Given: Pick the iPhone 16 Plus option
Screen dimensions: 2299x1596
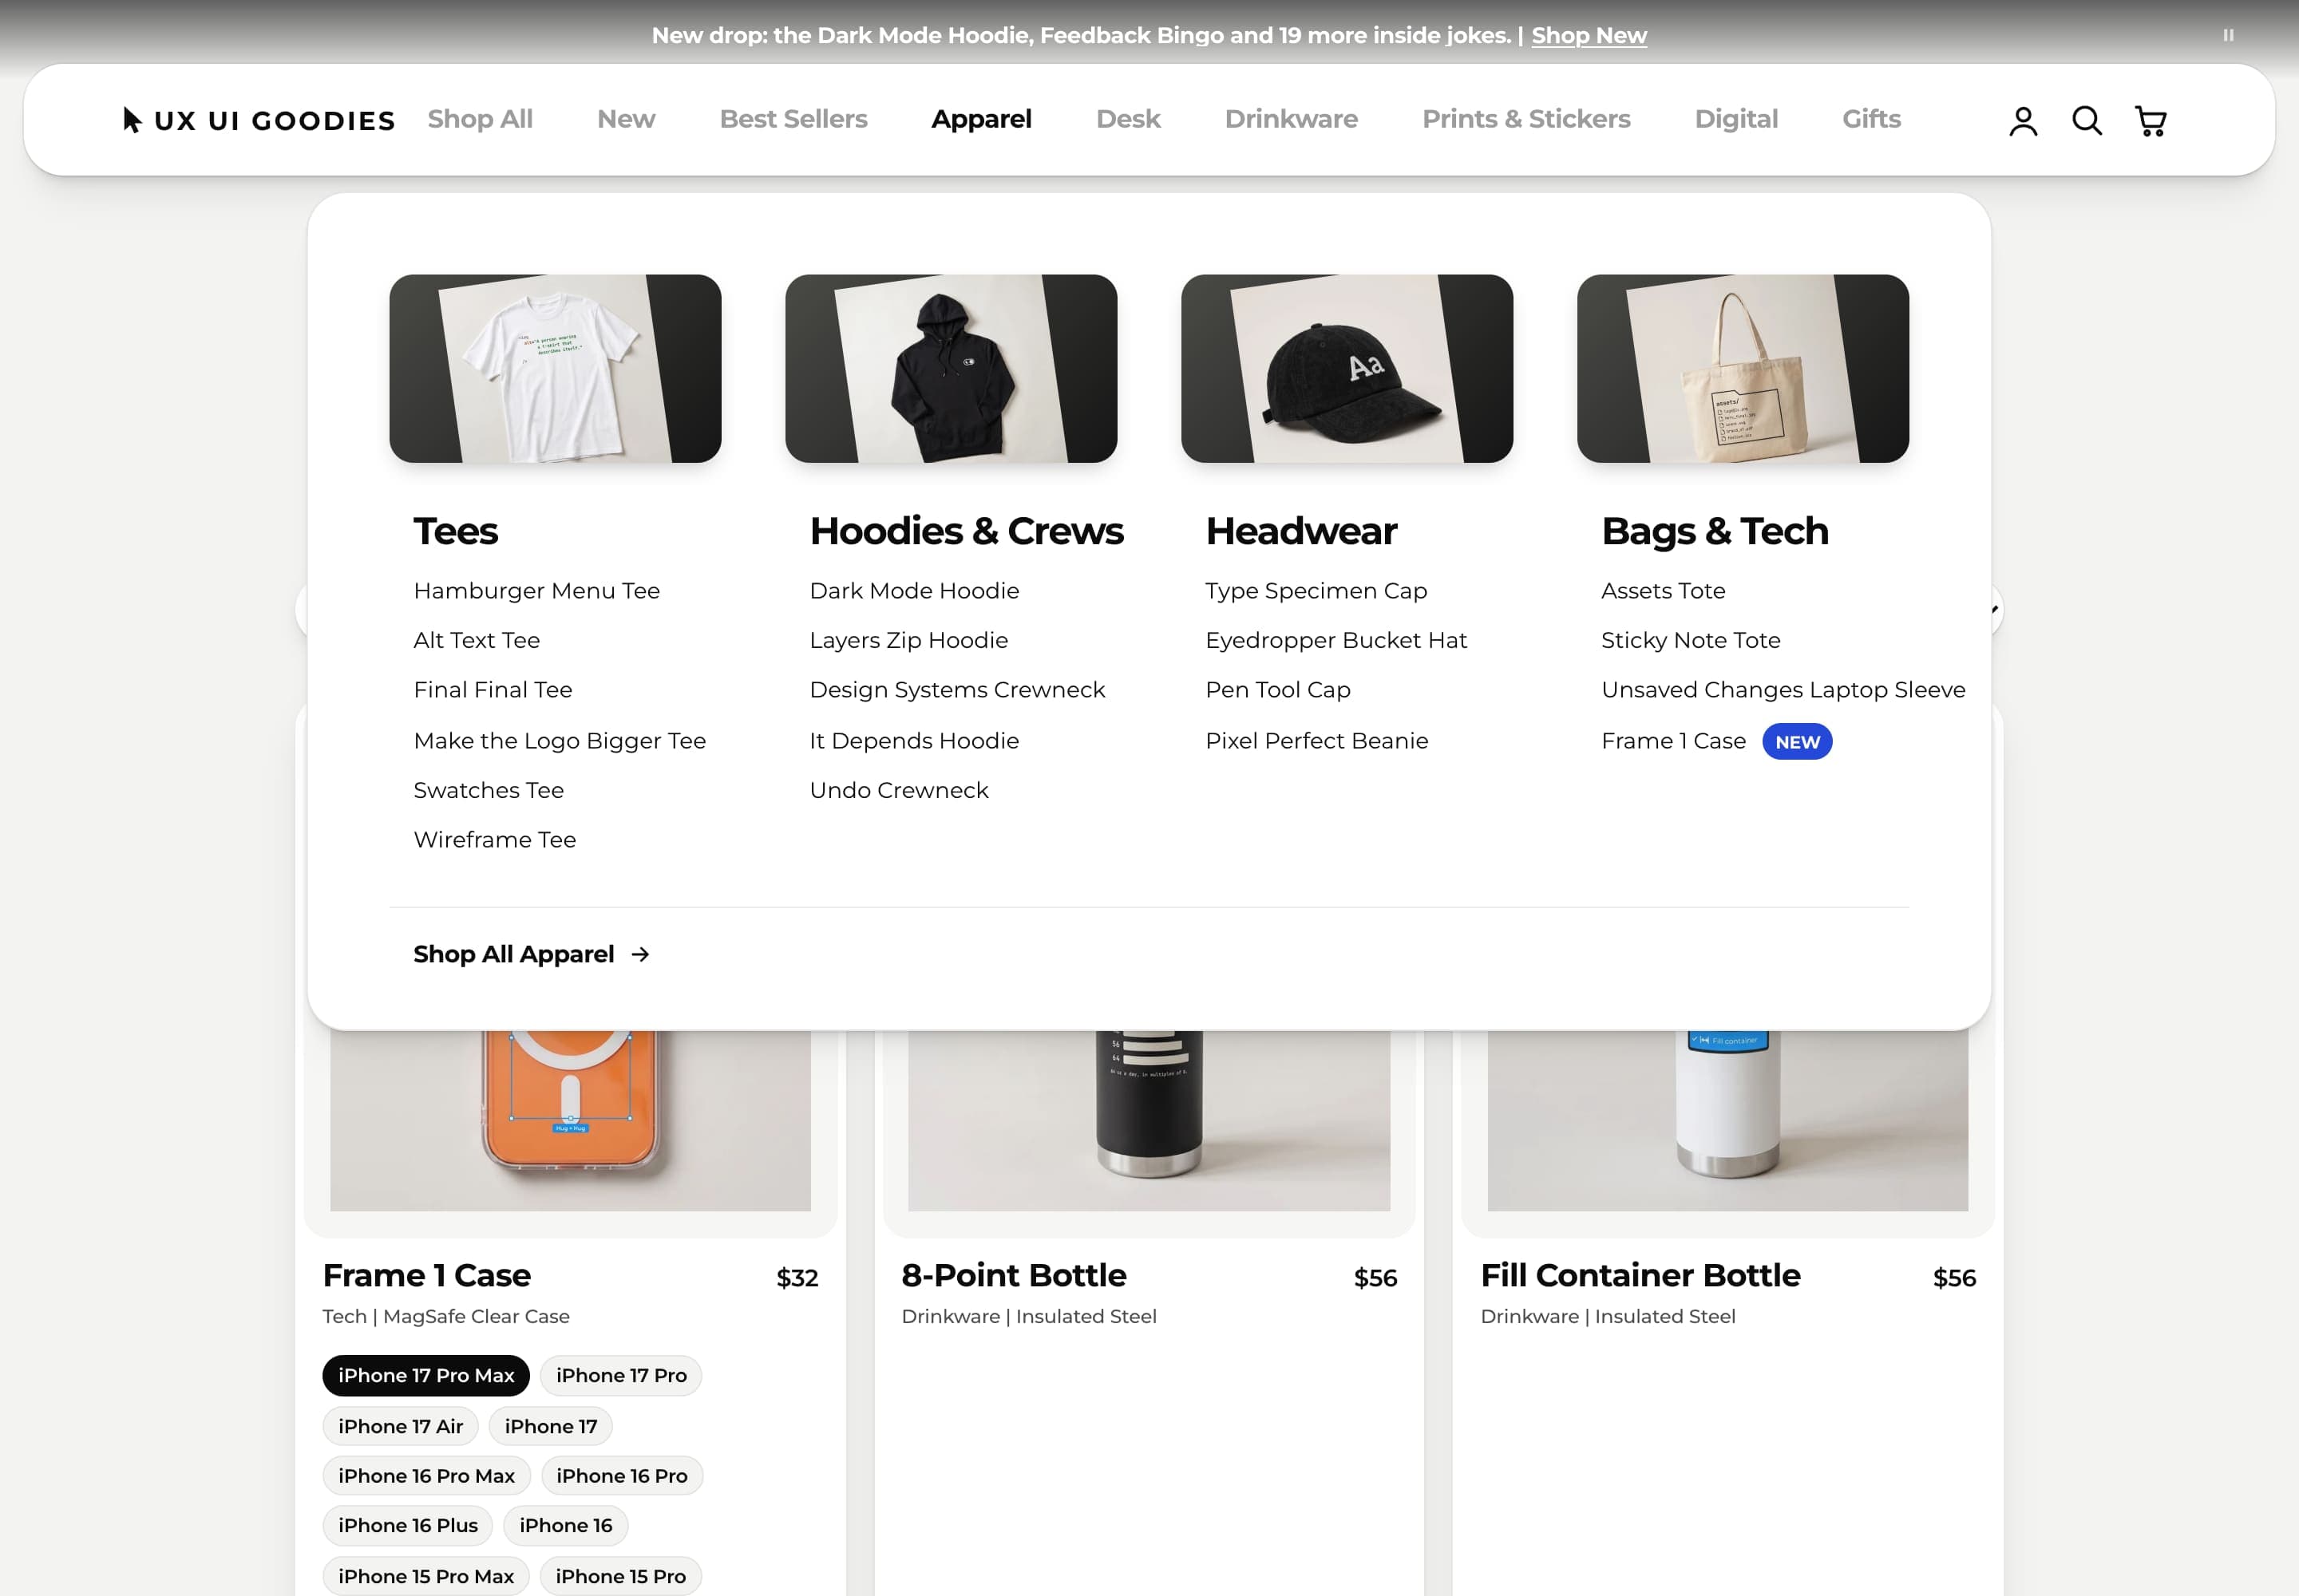Looking at the screenshot, I should tap(407, 1525).
